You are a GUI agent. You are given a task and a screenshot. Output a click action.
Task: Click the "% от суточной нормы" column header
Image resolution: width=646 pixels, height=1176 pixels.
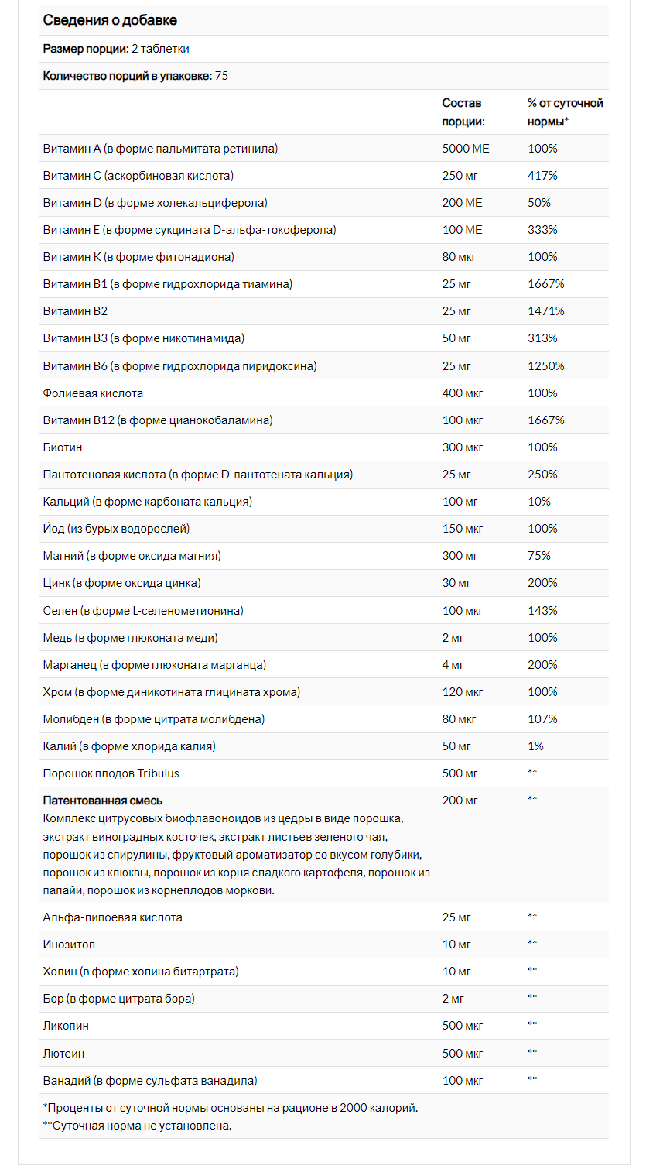[x=565, y=112]
